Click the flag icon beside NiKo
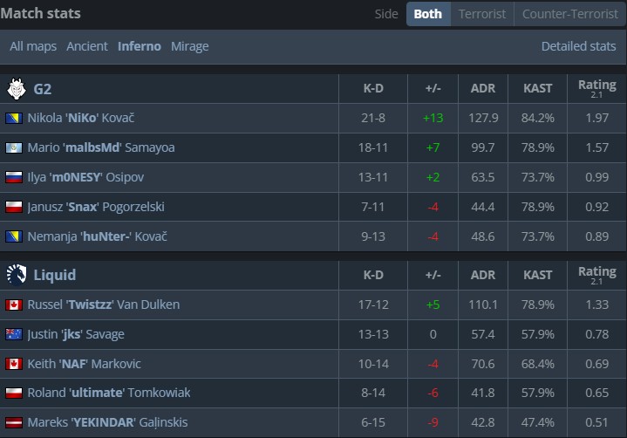 [14, 118]
